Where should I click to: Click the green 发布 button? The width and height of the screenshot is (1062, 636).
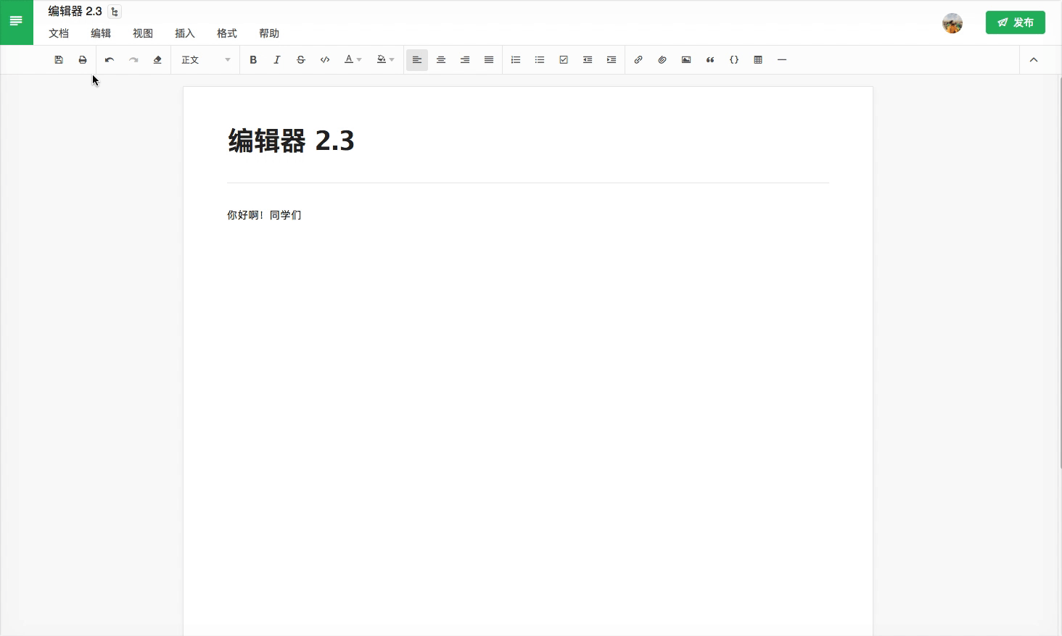pos(1015,22)
